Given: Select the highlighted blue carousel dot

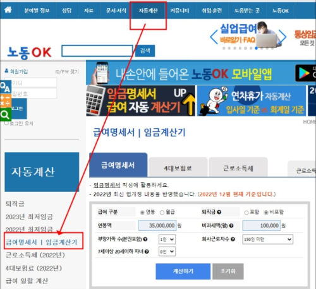Looking at the screenshot, I should click(256, 48).
